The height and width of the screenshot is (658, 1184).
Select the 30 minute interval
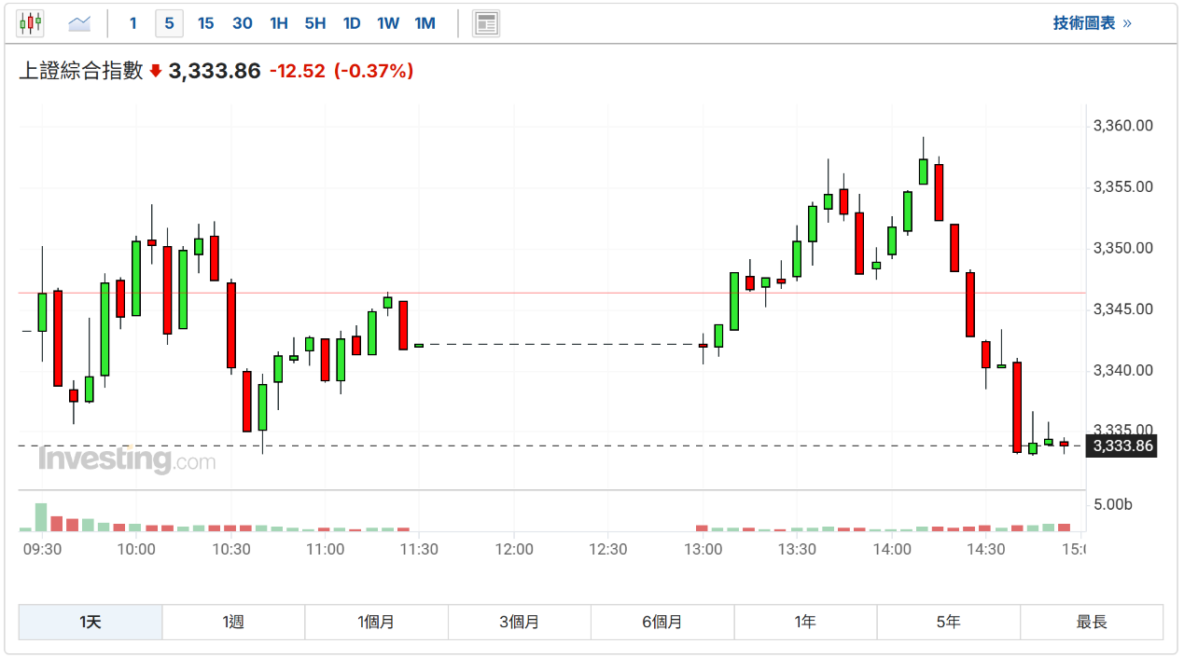tap(243, 23)
